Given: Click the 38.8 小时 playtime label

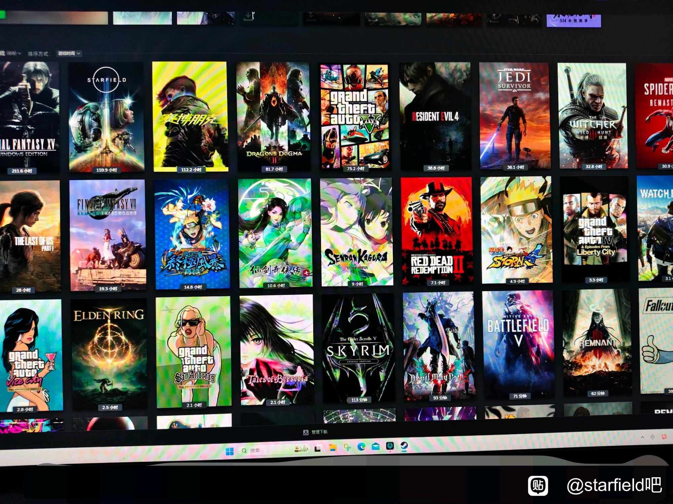Looking at the screenshot, I should [x=436, y=168].
